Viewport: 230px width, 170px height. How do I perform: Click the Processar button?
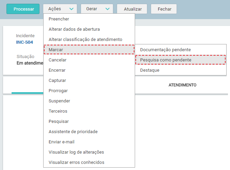point(23,9)
